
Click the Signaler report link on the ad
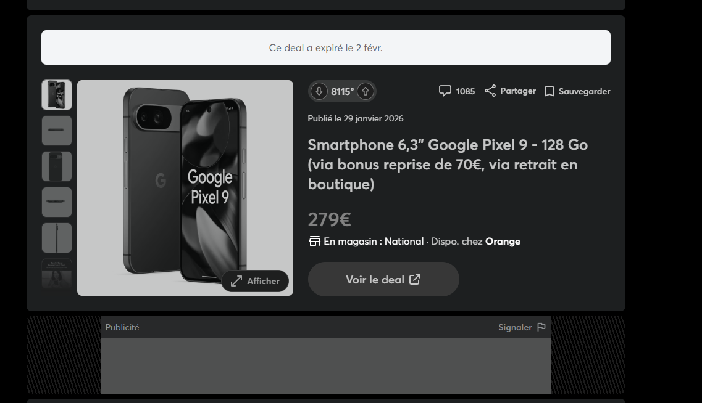[515, 327]
